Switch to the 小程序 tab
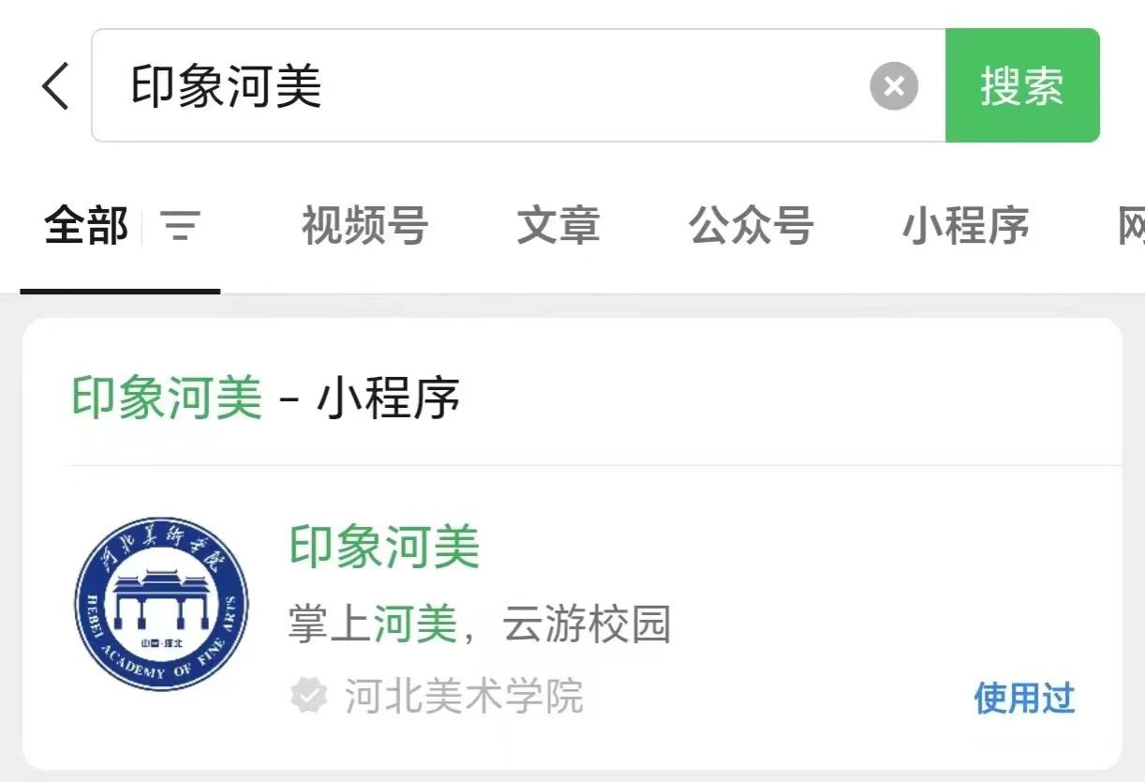 (966, 226)
